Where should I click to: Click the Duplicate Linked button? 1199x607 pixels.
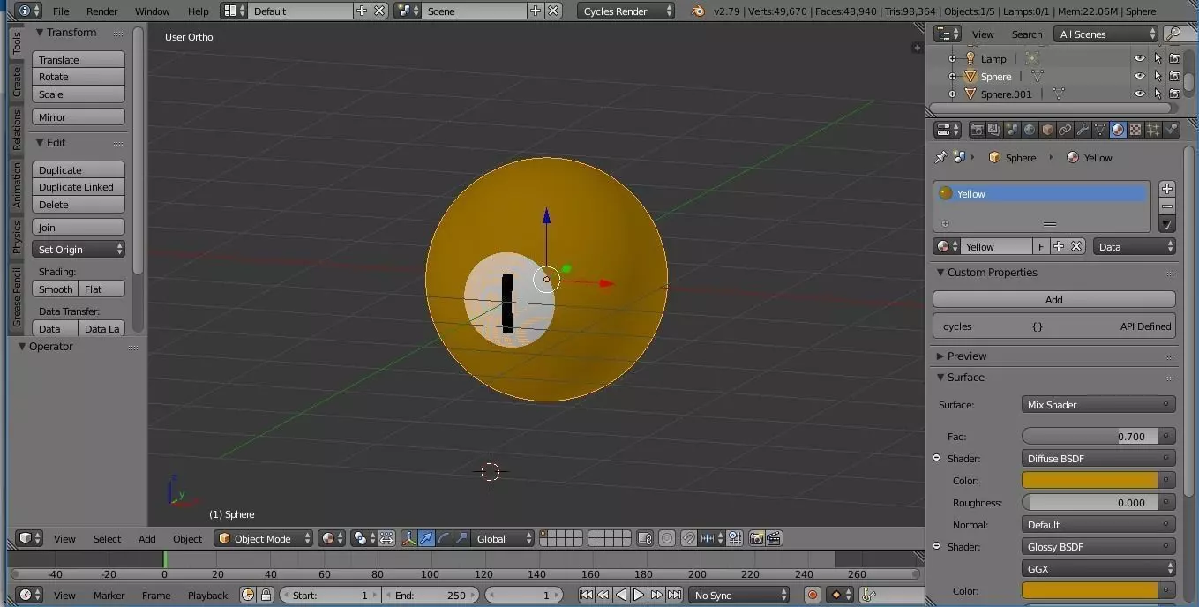(79, 187)
